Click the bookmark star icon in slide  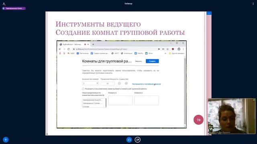[x=167, y=49]
